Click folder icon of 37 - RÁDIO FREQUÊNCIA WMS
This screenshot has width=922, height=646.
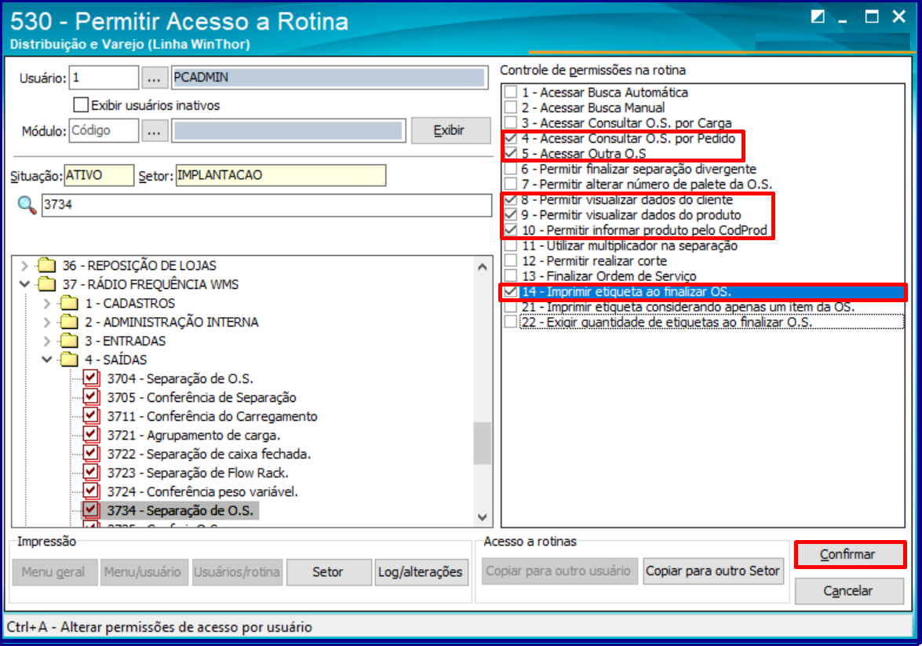(46, 285)
